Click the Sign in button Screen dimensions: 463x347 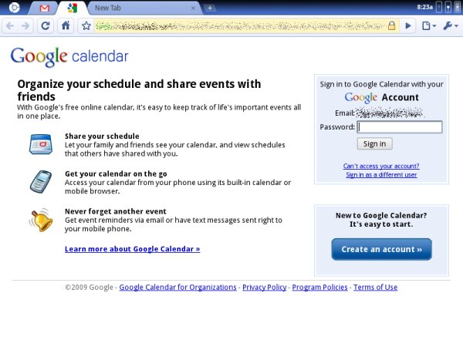(x=374, y=143)
